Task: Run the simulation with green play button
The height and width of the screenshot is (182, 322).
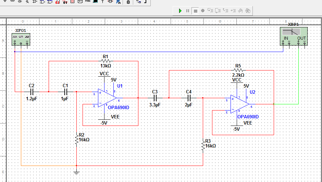Action: [x=180, y=11]
